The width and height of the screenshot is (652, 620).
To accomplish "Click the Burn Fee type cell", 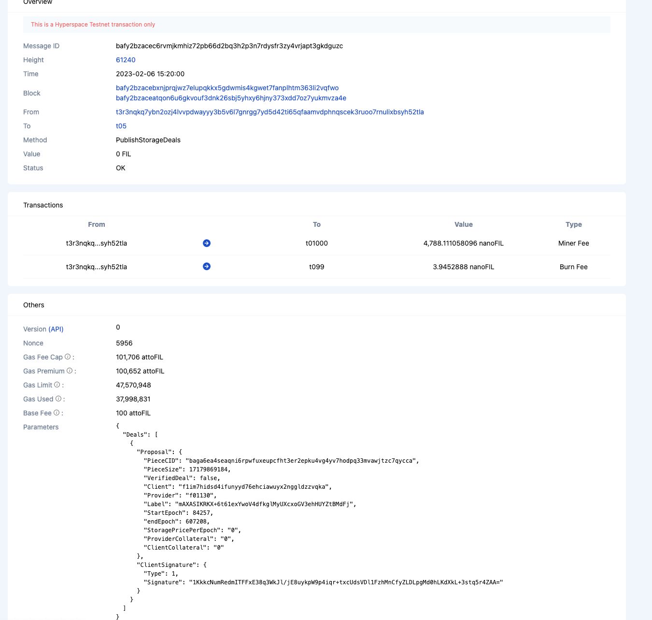I will tap(574, 267).
